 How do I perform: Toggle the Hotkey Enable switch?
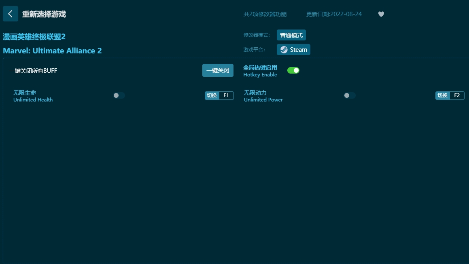293,70
